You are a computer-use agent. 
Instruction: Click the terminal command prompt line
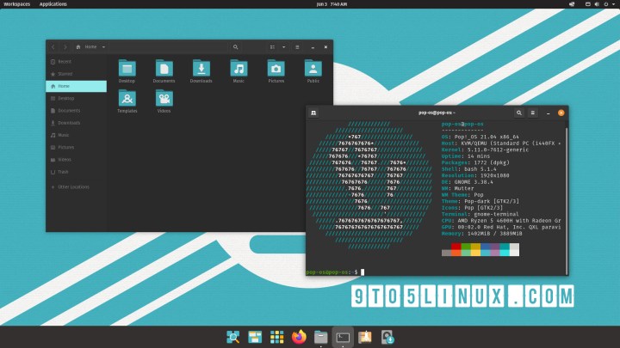pyautogui.click(x=335, y=272)
